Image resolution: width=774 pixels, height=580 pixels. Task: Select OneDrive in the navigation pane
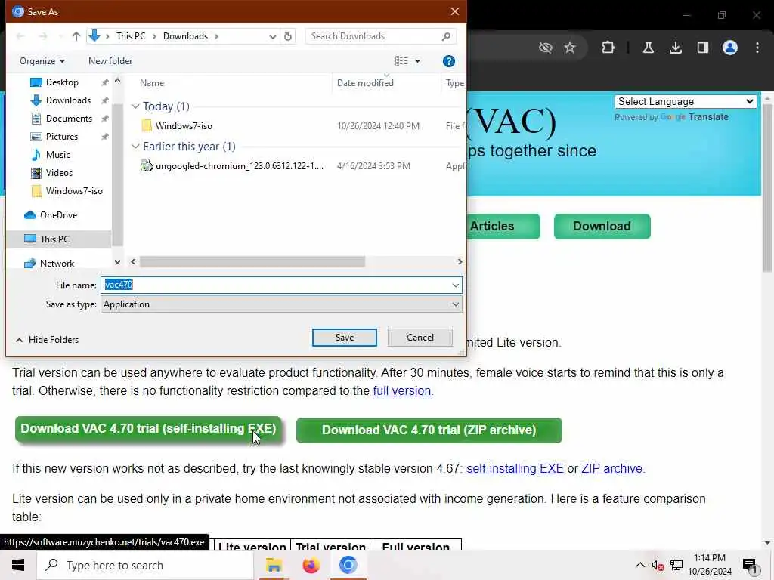coord(58,215)
